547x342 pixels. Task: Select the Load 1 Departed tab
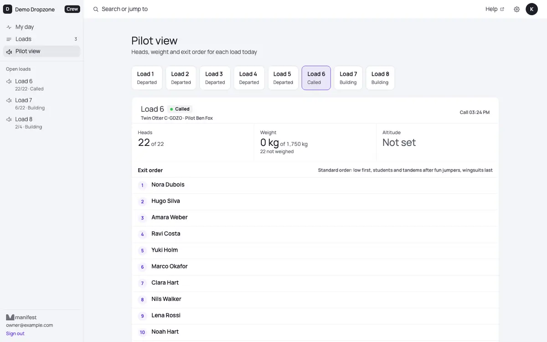(147, 78)
